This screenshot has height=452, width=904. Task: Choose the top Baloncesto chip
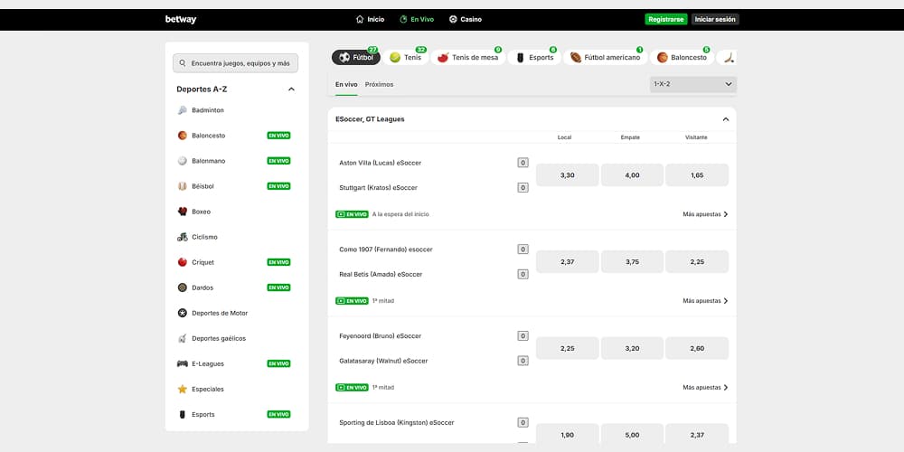pyautogui.click(x=682, y=58)
